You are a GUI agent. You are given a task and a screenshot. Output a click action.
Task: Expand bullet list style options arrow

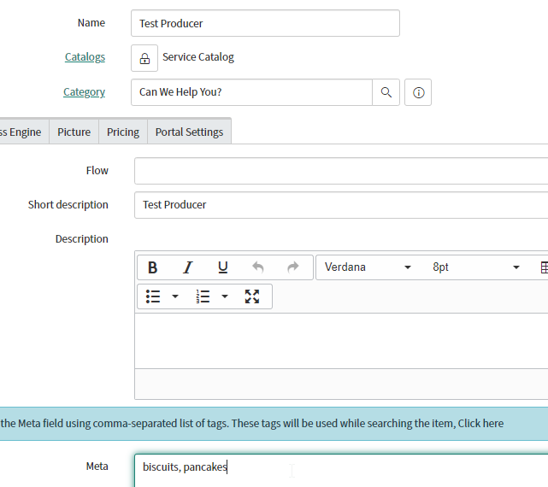(x=175, y=296)
